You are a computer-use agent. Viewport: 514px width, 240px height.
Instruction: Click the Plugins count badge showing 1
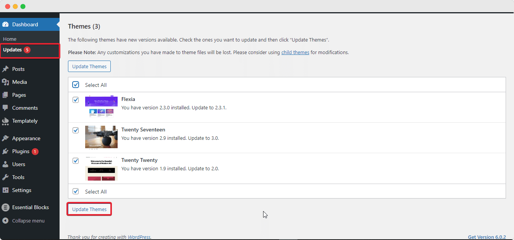pyautogui.click(x=35, y=151)
